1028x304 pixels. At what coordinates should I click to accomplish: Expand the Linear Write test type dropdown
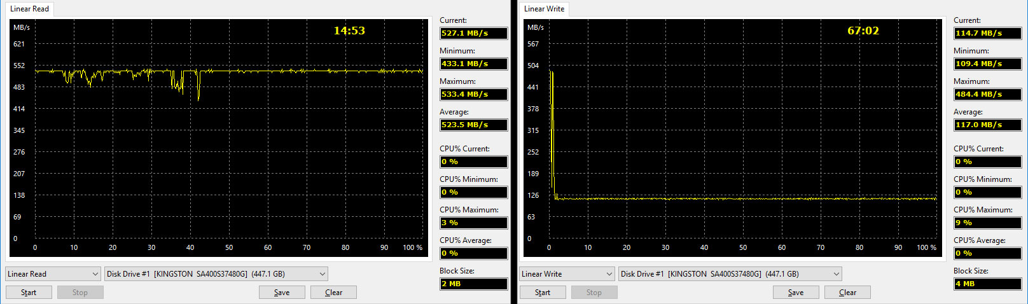pos(567,274)
